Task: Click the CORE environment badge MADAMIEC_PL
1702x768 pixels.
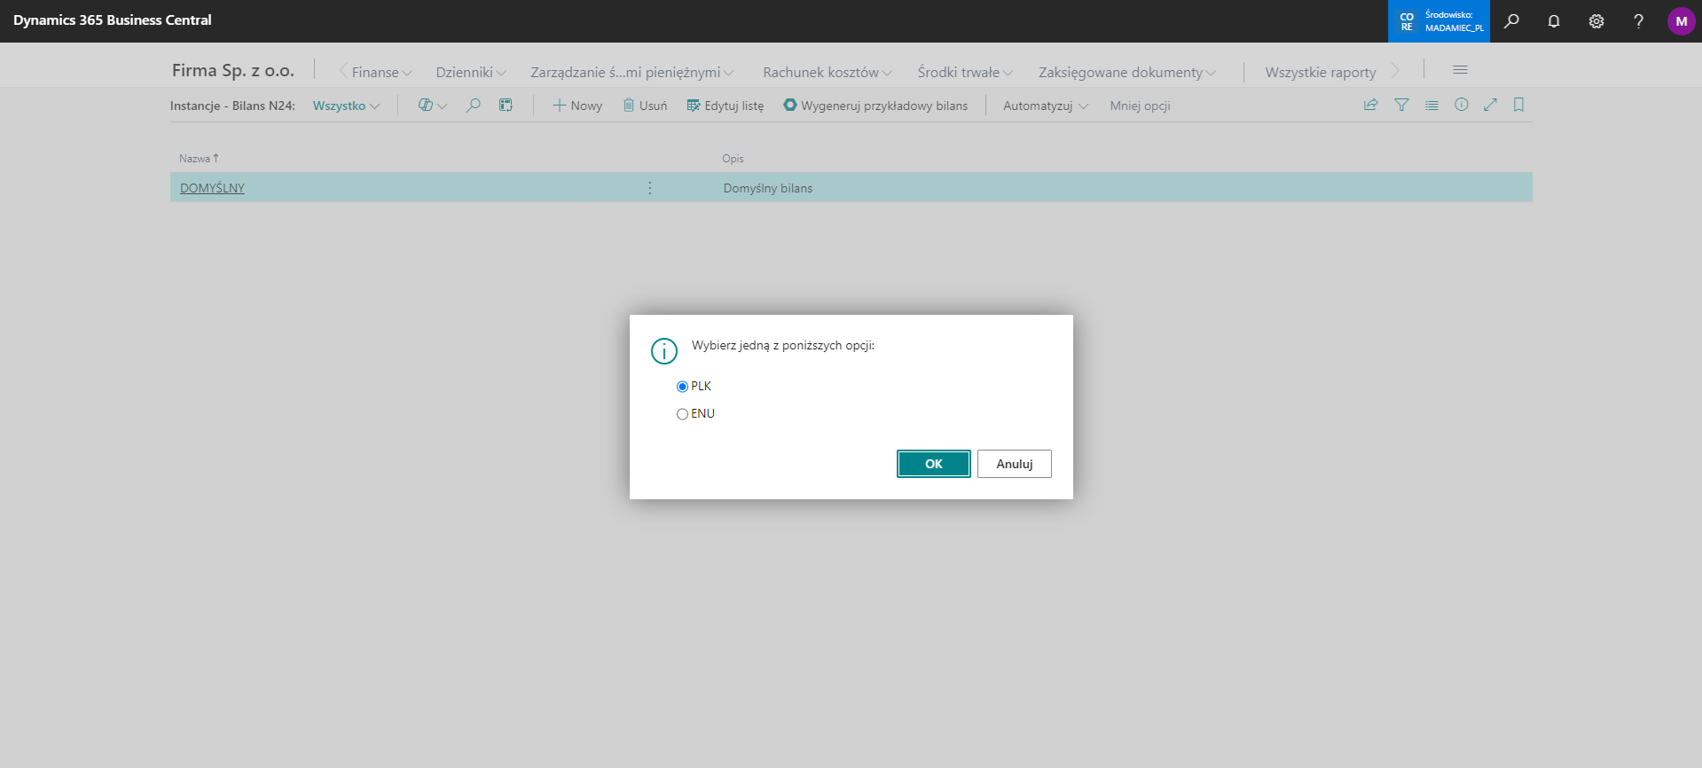Action: [x=1439, y=21]
